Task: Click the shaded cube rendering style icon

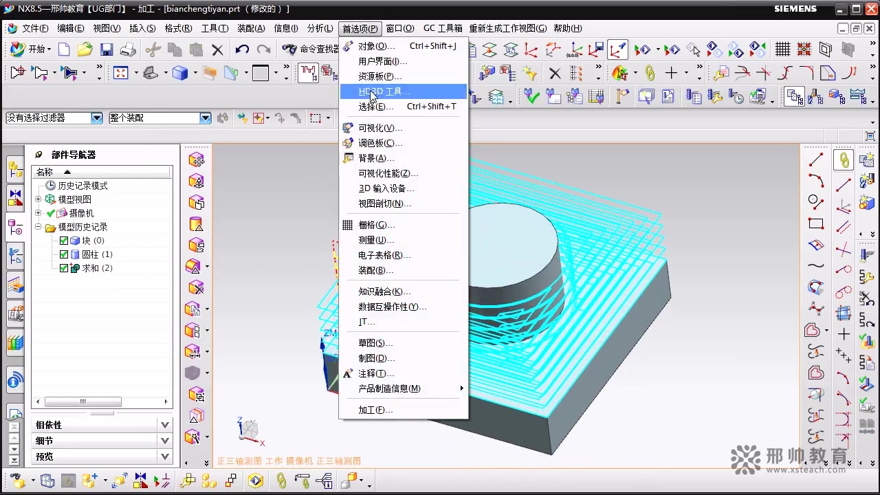Action: [180, 73]
